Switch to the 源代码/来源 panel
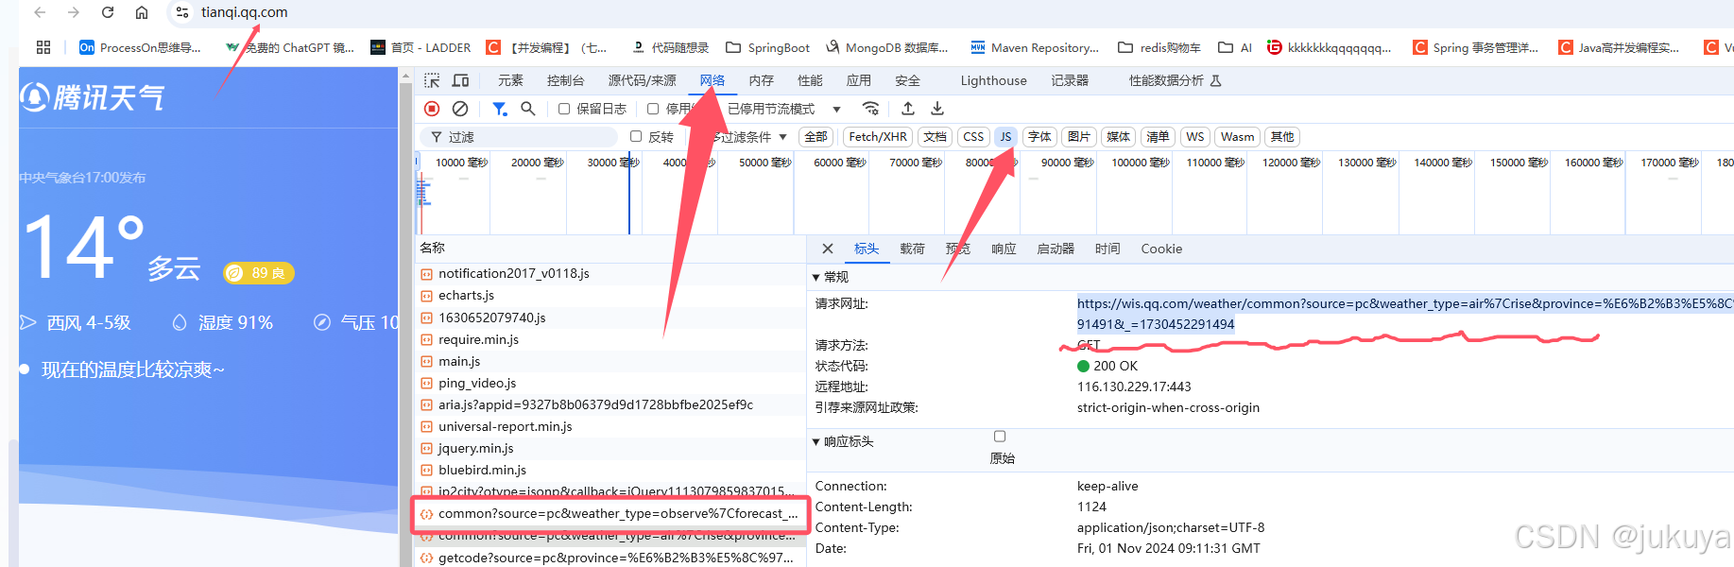Image resolution: width=1734 pixels, height=567 pixels. click(643, 80)
